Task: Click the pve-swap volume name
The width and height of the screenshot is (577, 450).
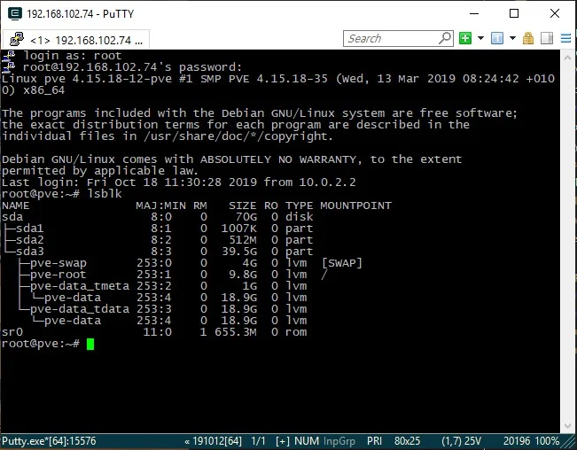Action: click(x=58, y=263)
